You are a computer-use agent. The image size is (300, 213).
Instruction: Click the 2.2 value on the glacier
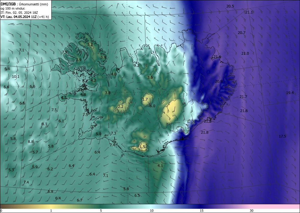tap(121, 106)
